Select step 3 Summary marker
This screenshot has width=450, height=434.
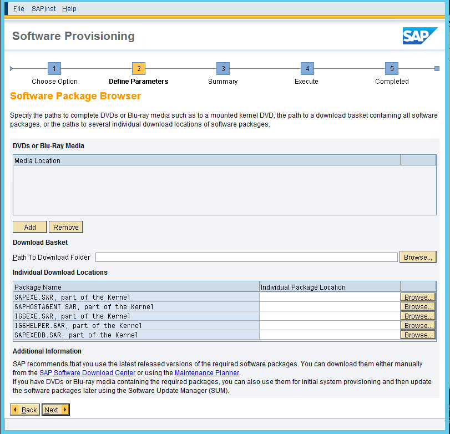click(223, 69)
